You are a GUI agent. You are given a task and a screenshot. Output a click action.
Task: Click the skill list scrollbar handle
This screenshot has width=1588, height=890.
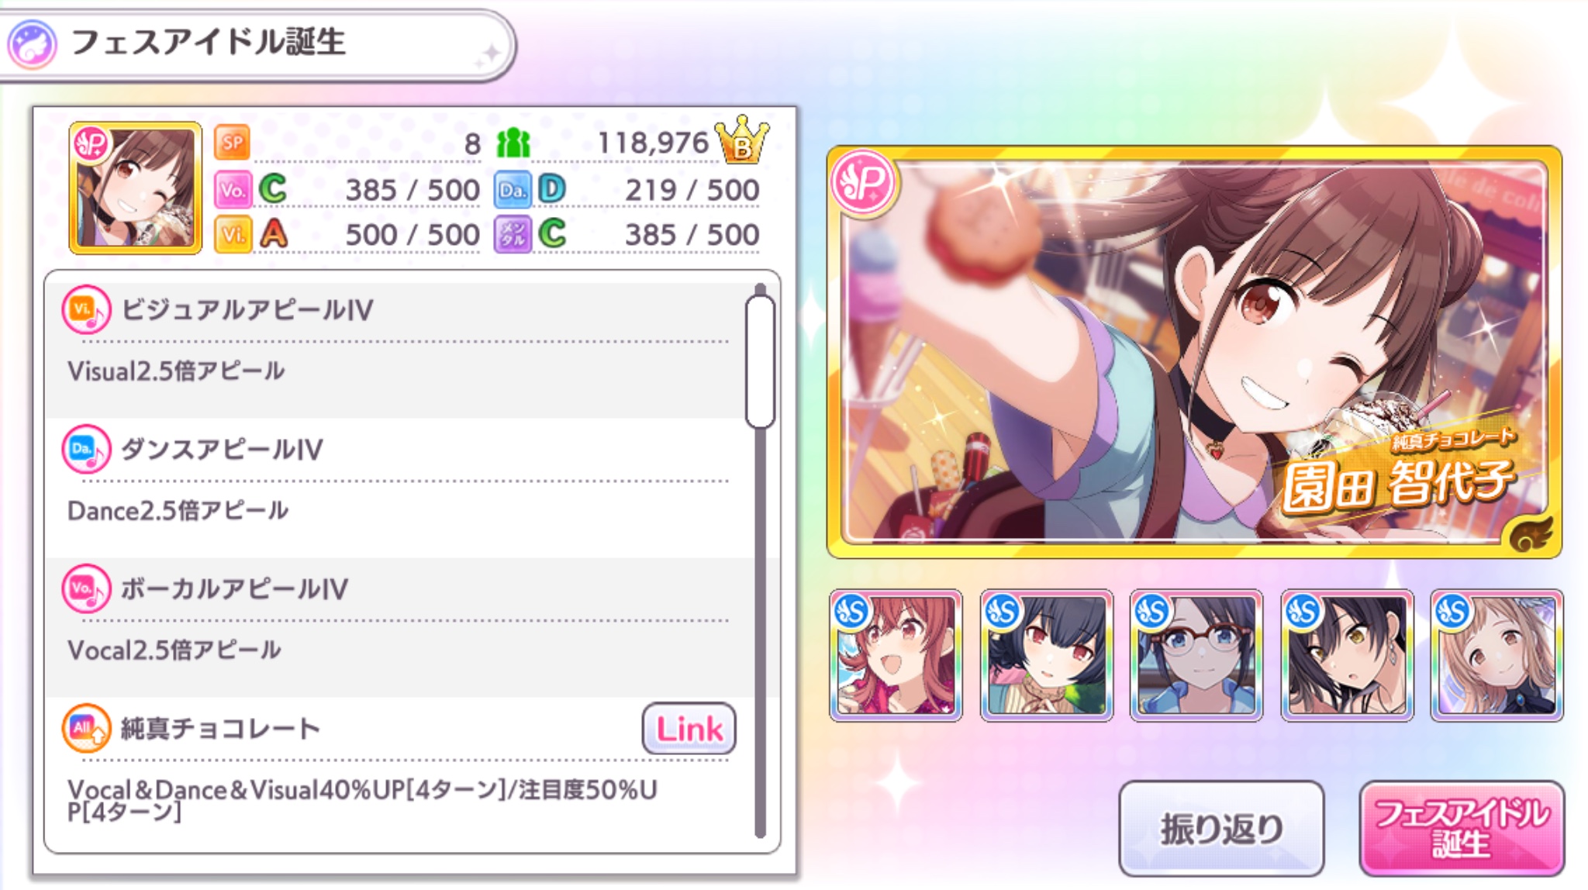coord(760,361)
